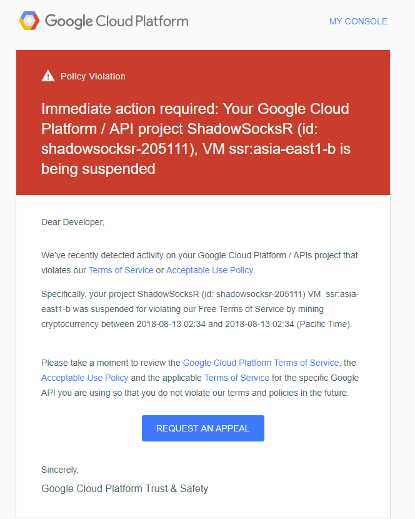This screenshot has width=415, height=519.
Task: Click the Google Cloud hexagon logo icon
Action: (29, 21)
